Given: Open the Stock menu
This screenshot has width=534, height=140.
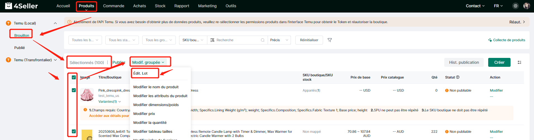Looking at the screenshot, I should pos(160,6).
